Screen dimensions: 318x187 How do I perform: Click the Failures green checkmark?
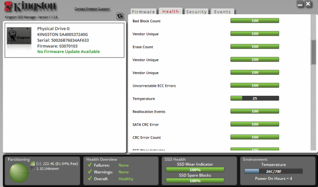click(x=90, y=165)
